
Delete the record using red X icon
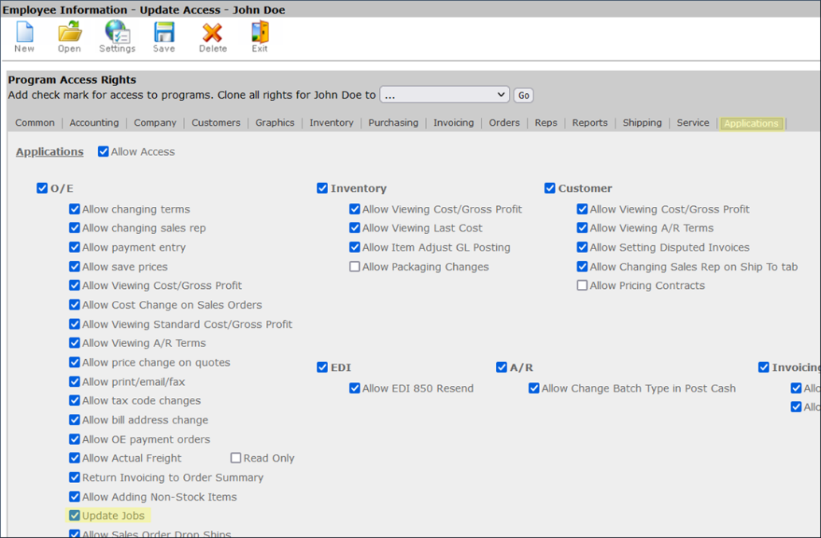click(x=213, y=33)
